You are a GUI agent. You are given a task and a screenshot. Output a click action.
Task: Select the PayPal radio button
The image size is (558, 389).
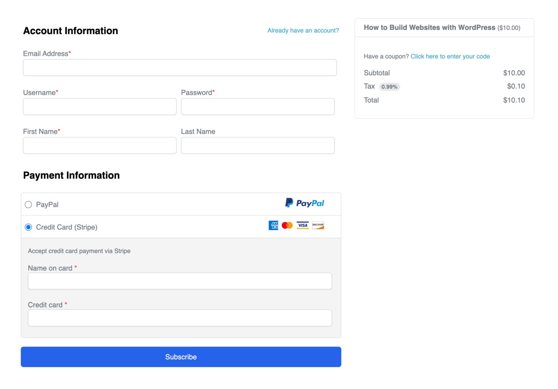tap(28, 204)
